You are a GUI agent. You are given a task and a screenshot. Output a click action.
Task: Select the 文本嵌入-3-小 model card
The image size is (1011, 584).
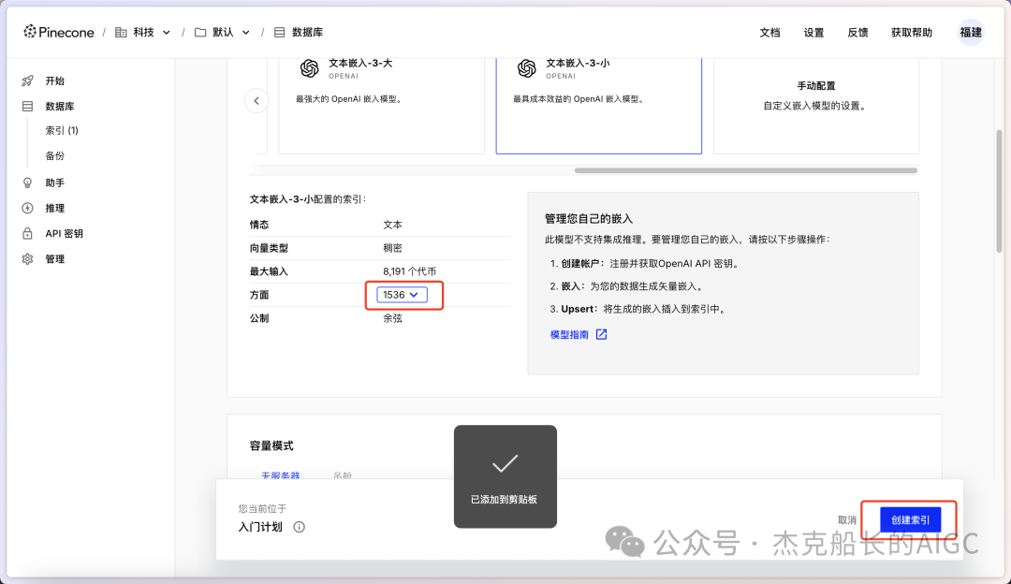coord(598,106)
